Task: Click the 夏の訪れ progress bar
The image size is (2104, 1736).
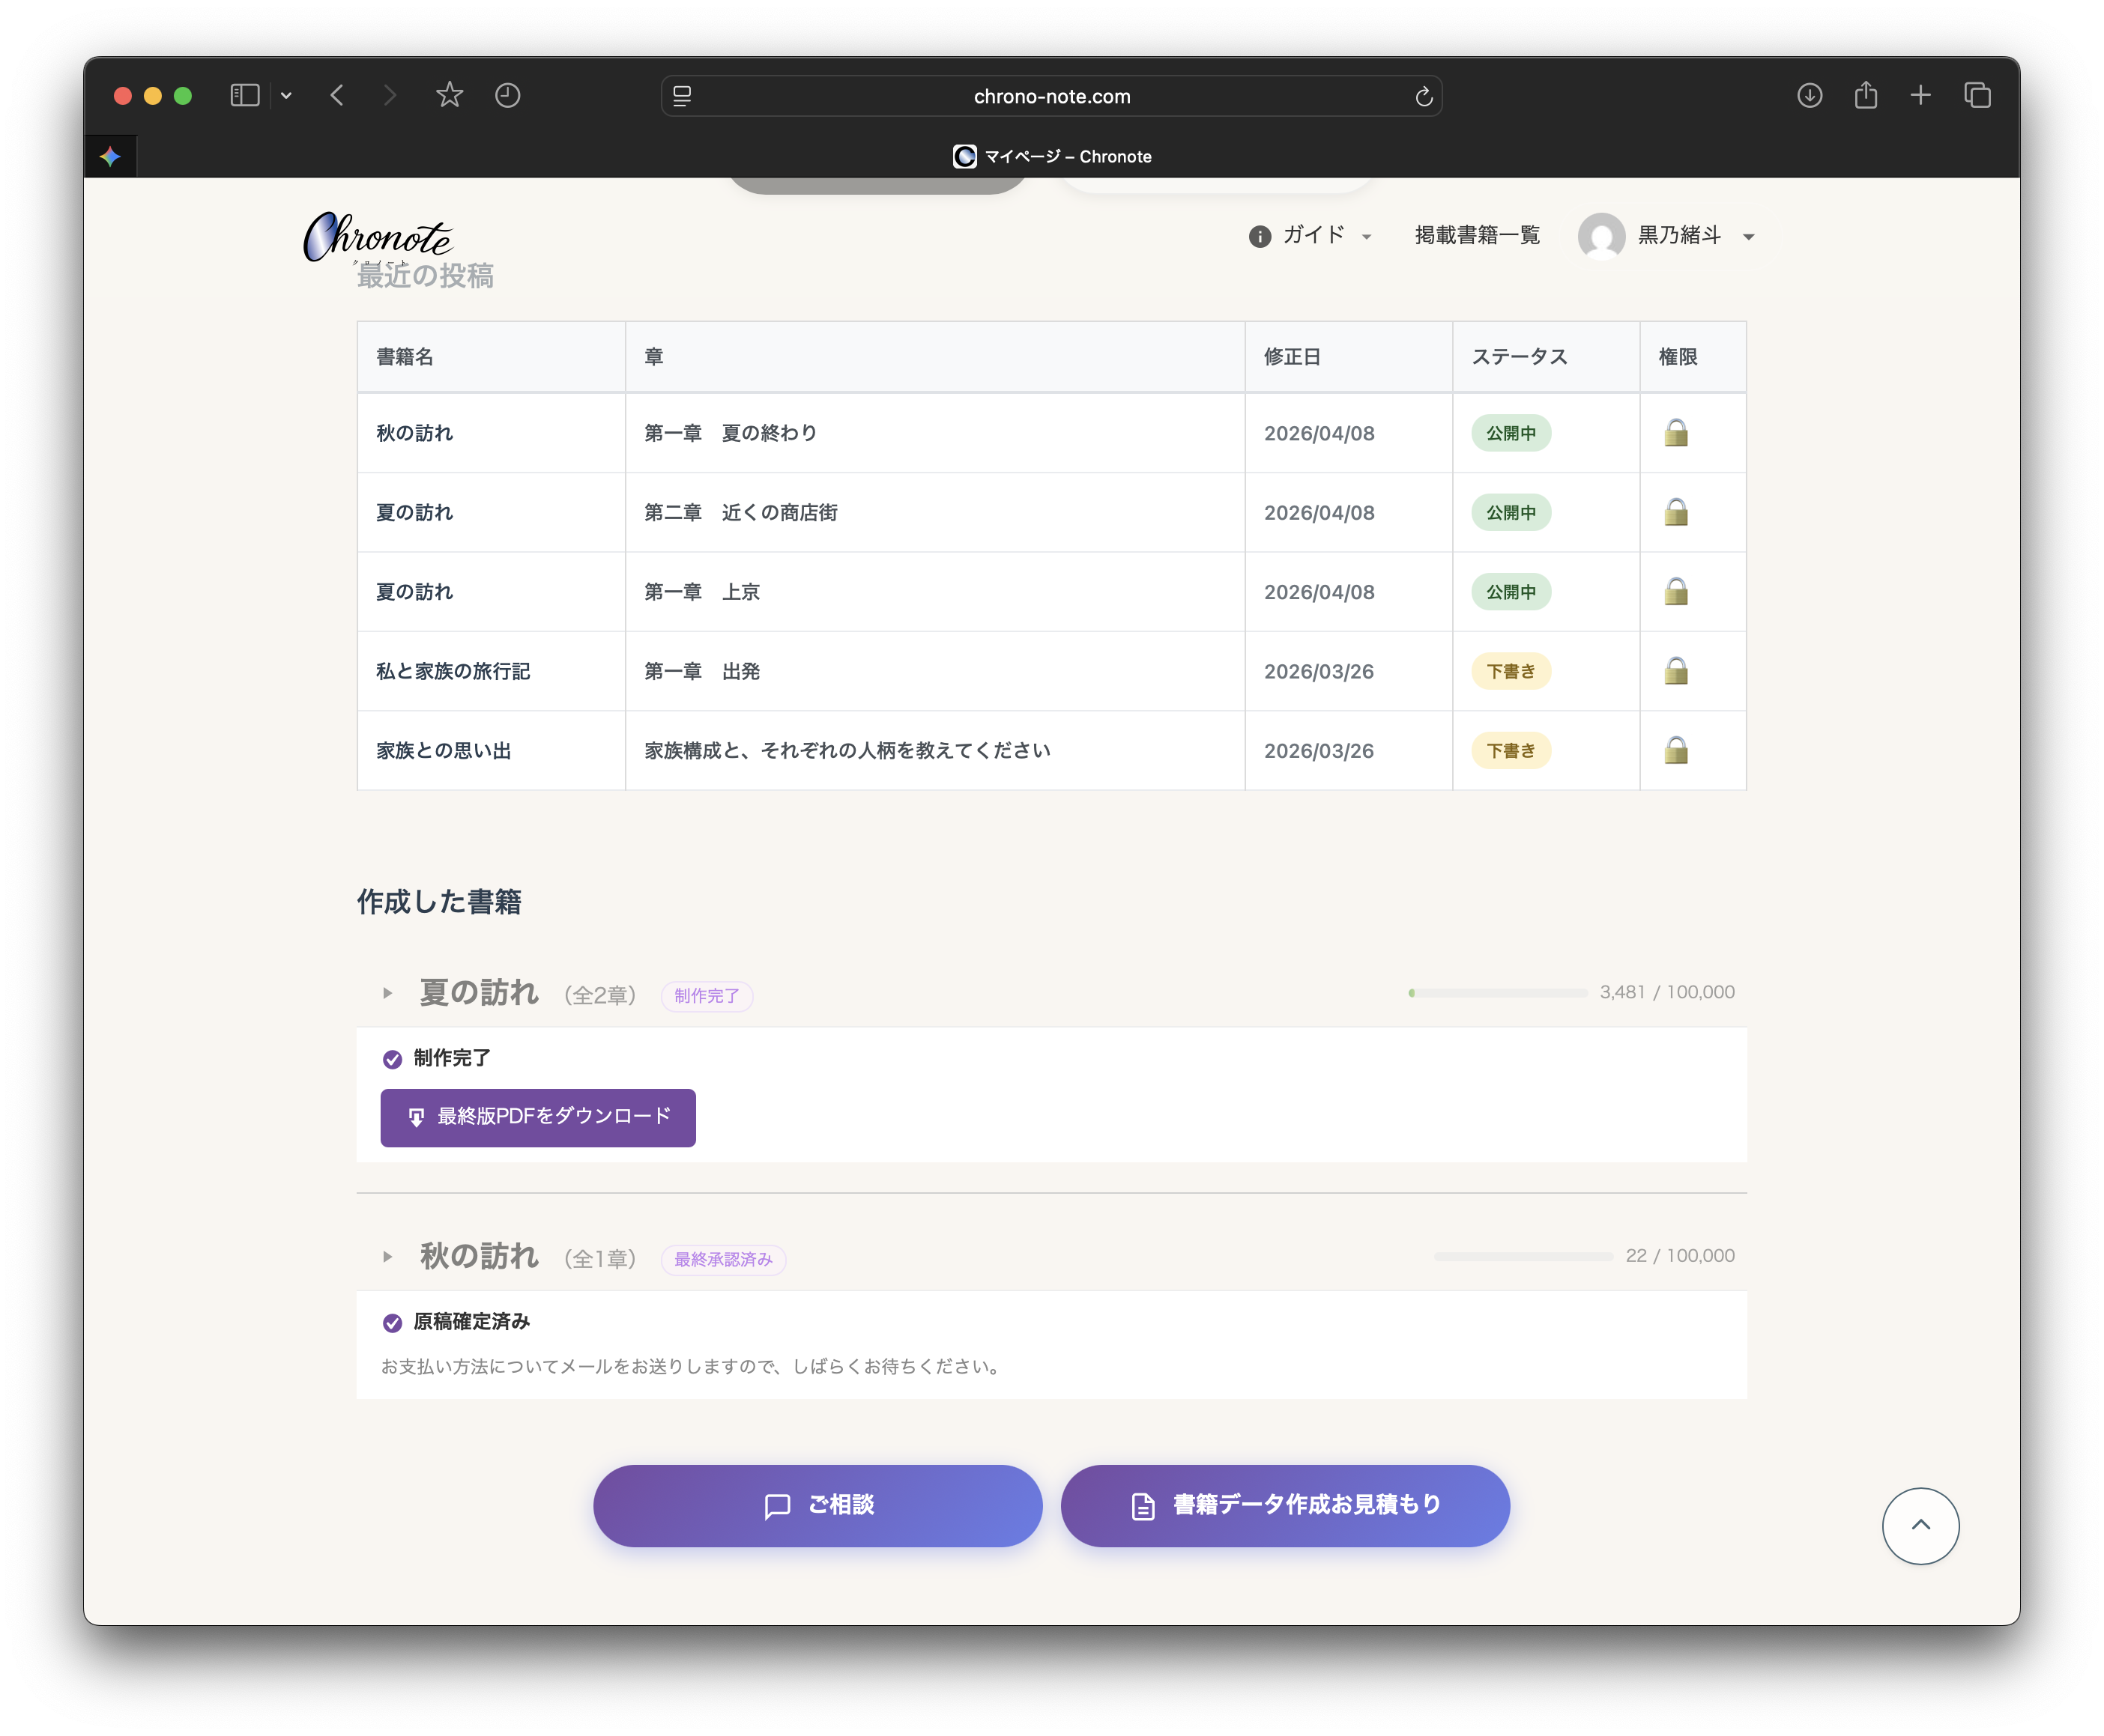Action: click(x=1498, y=993)
